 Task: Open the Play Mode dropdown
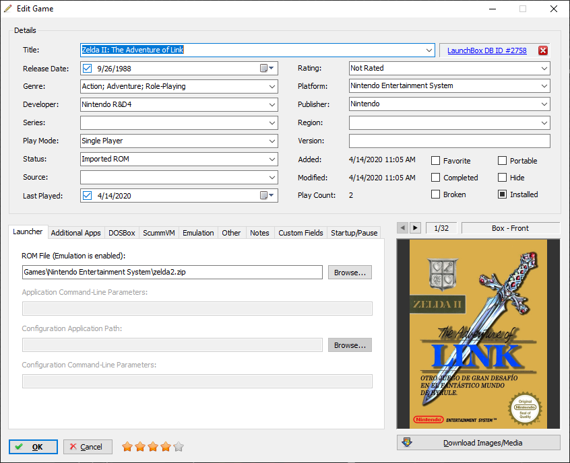click(x=272, y=141)
